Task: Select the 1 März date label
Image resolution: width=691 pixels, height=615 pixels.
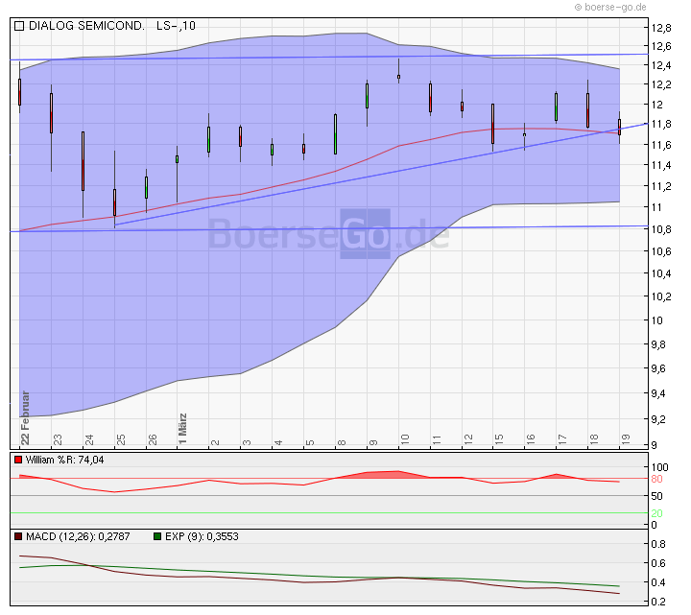Action: (x=182, y=429)
